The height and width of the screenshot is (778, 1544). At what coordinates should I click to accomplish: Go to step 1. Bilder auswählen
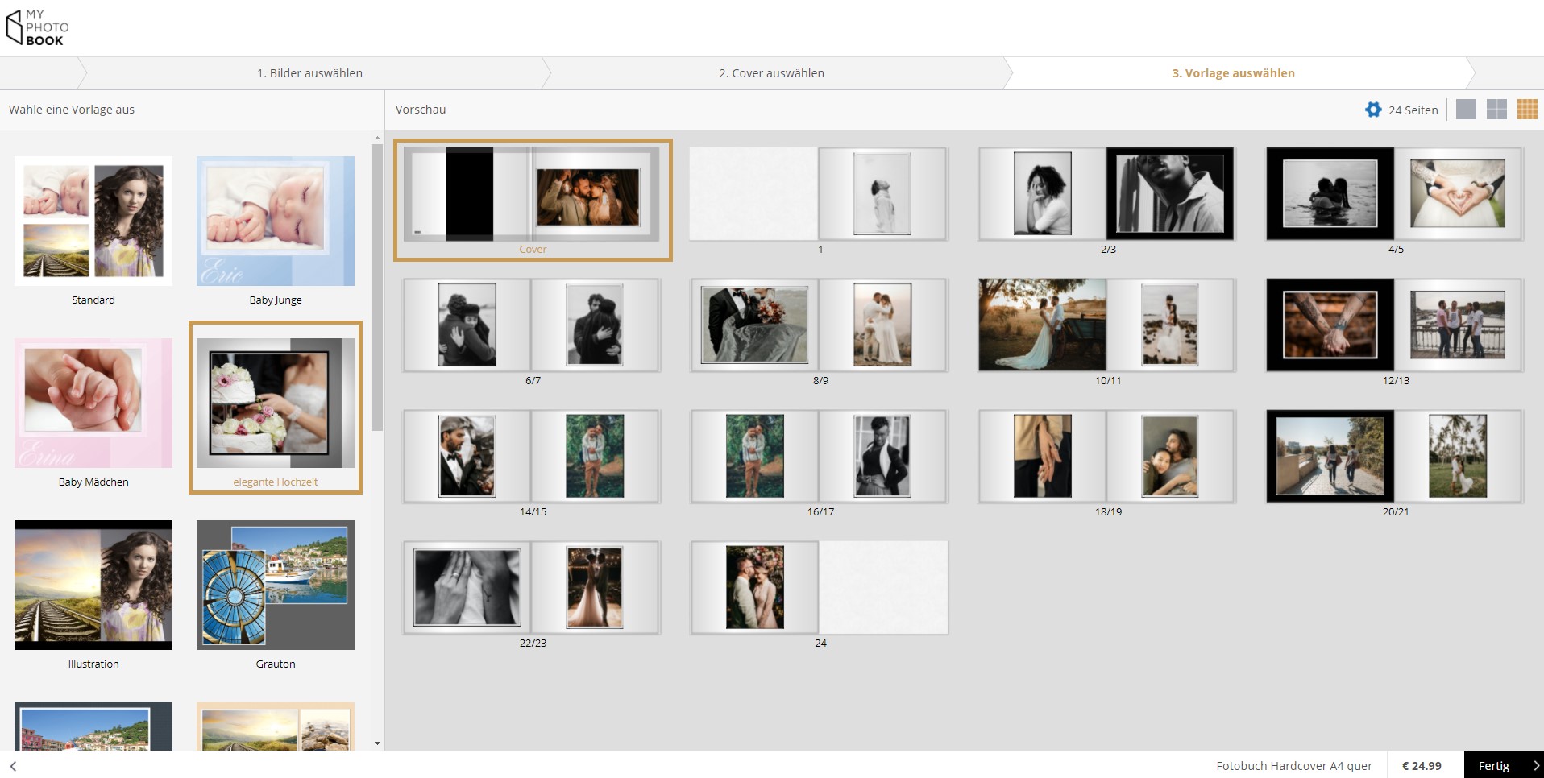tap(309, 73)
